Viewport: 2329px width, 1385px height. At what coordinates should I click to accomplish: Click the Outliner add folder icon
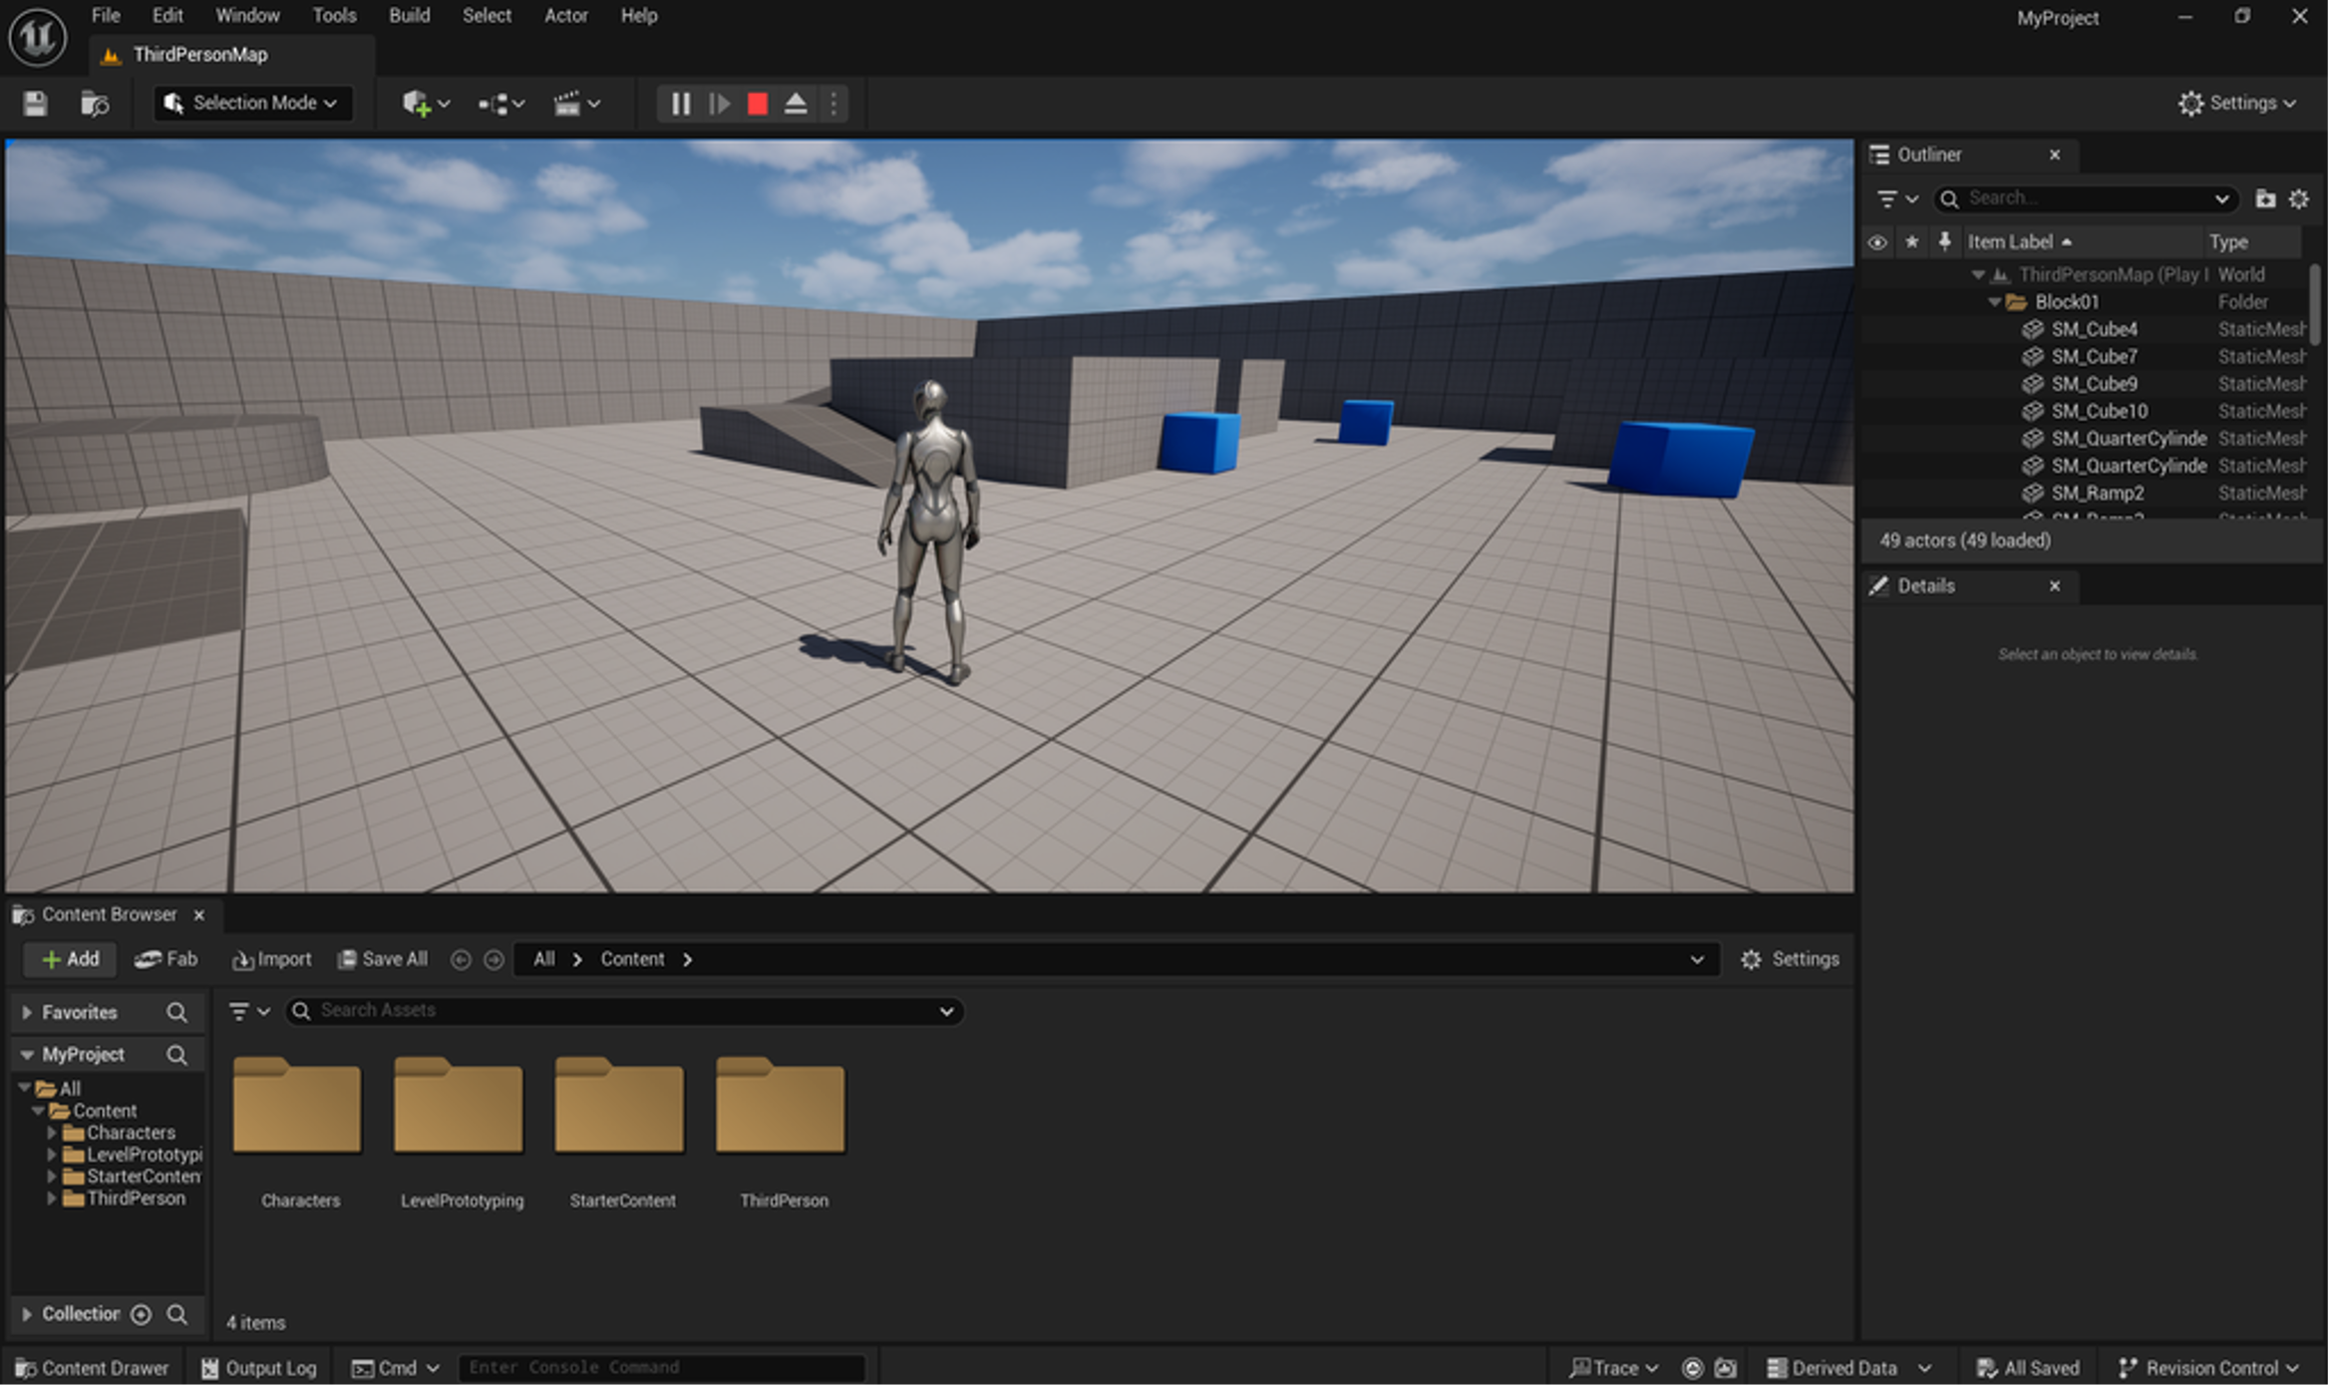coord(2265,198)
